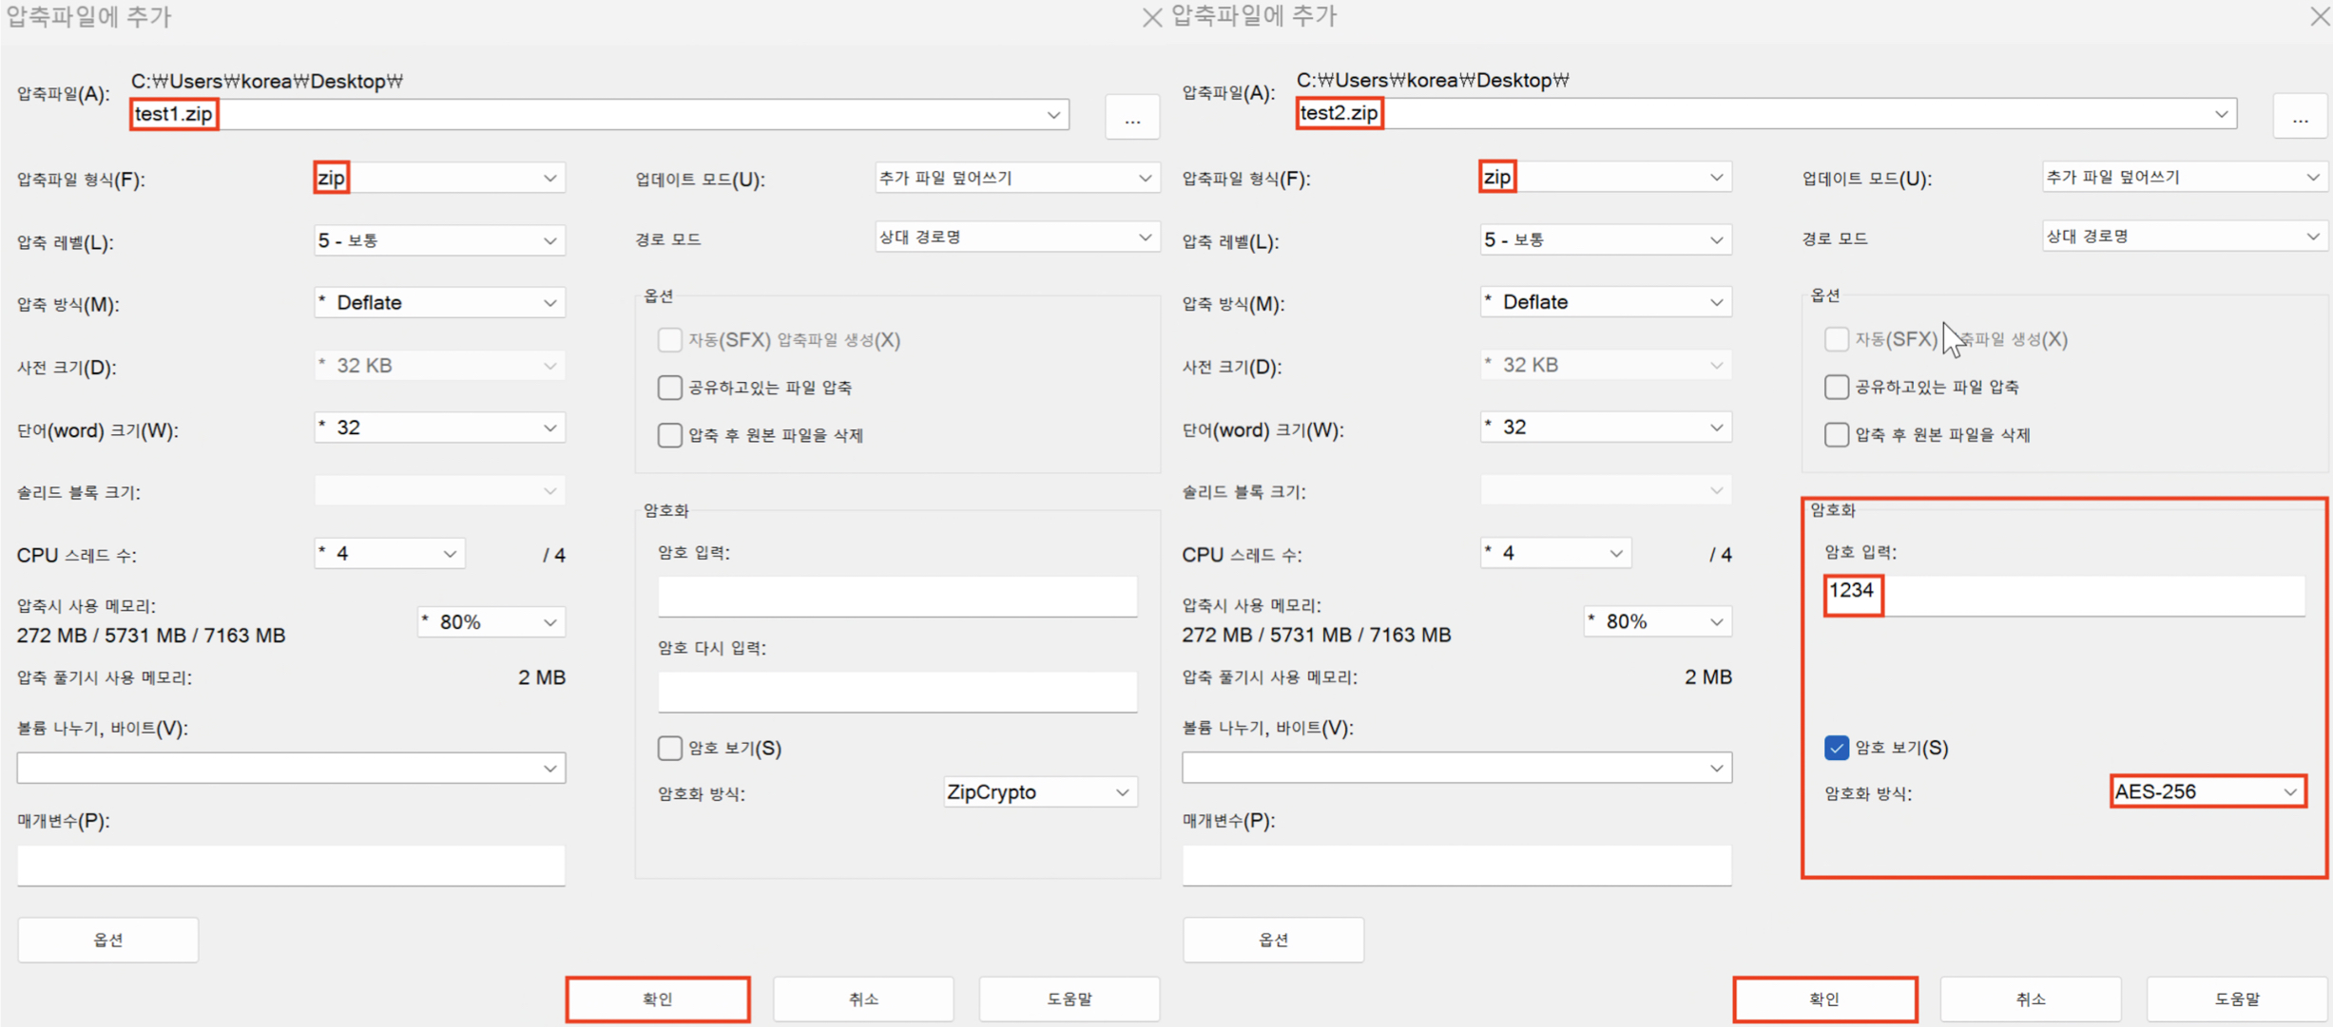Click parameters input field in left dialog
The height and width of the screenshot is (1027, 2333).
point(291,865)
